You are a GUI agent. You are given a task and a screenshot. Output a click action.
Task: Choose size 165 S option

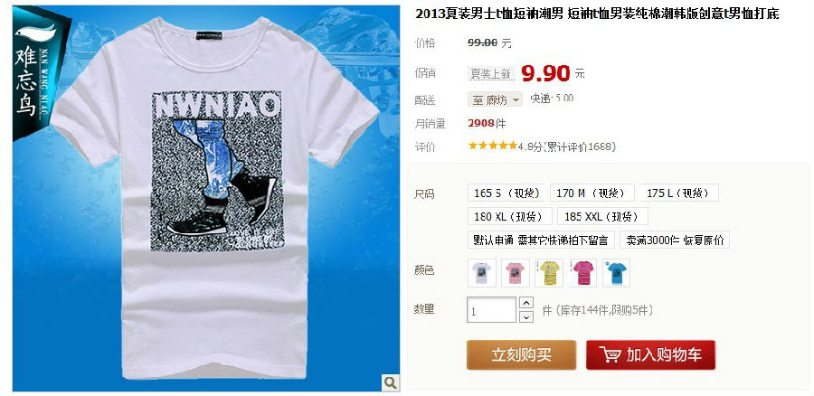(x=506, y=193)
